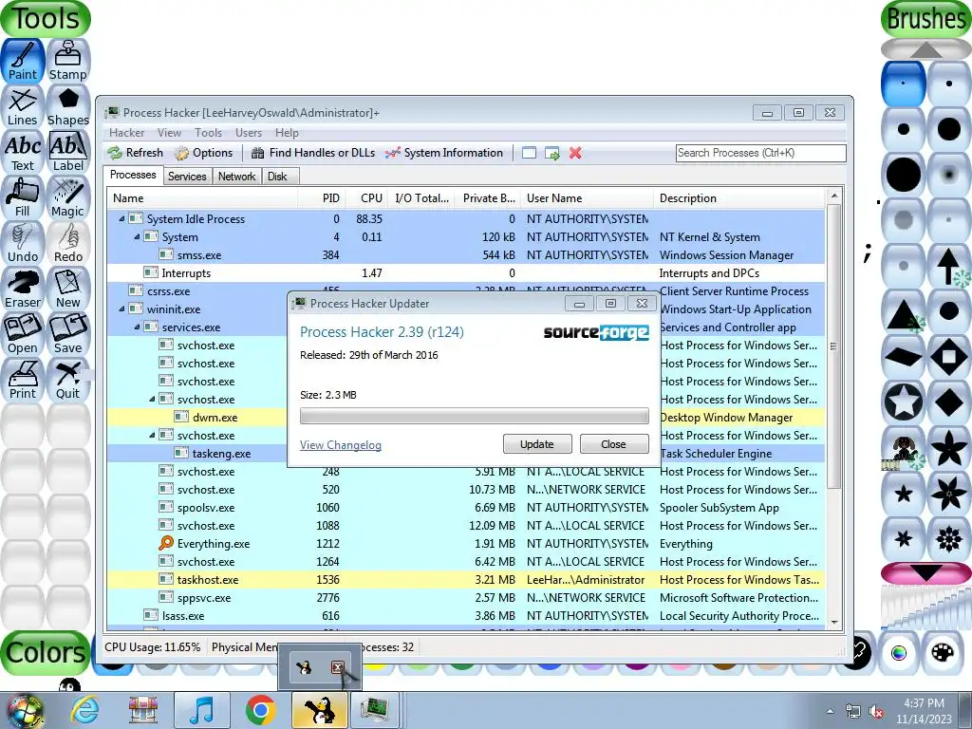Collapse the wininit.exe tree node
This screenshot has height=729, width=972.
pyautogui.click(x=121, y=308)
